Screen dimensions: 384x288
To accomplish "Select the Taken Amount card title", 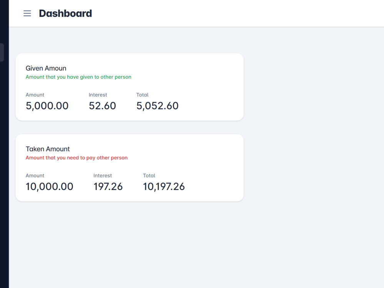I will (x=48, y=149).
